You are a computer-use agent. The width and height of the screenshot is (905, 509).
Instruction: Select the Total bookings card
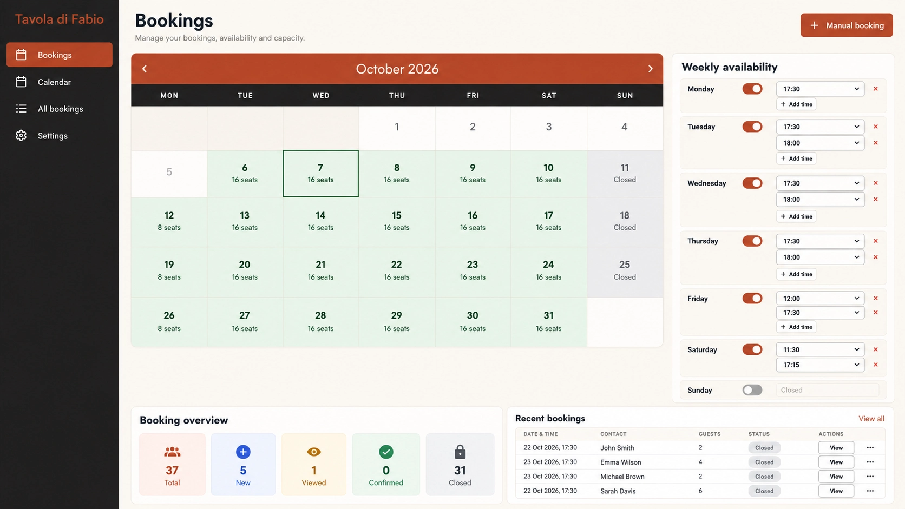pos(172,464)
